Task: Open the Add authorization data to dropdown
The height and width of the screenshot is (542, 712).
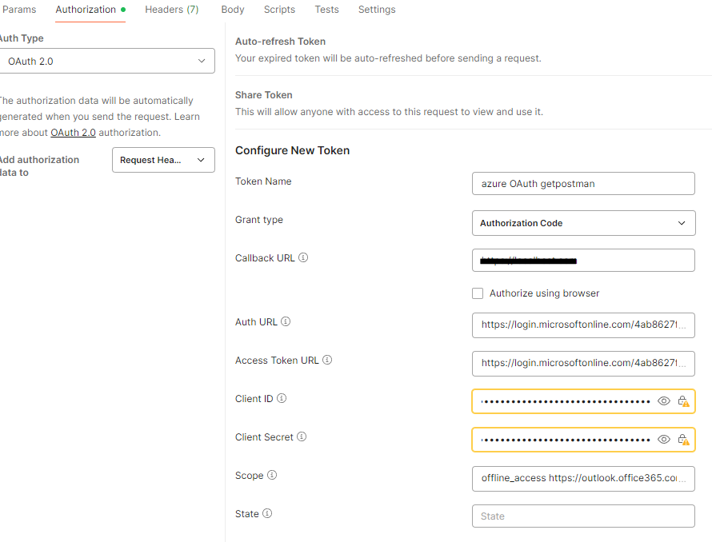Action: [163, 160]
